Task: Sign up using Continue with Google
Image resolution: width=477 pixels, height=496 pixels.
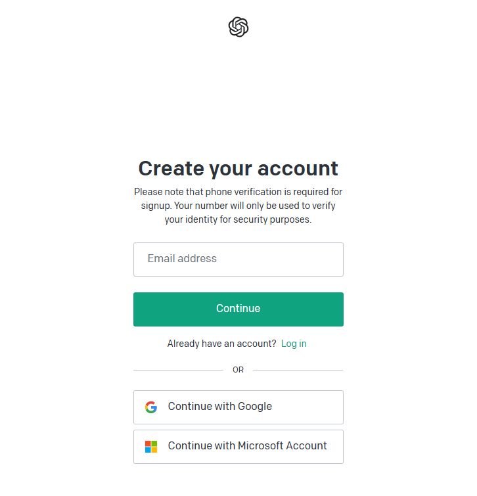Action: [x=238, y=407]
